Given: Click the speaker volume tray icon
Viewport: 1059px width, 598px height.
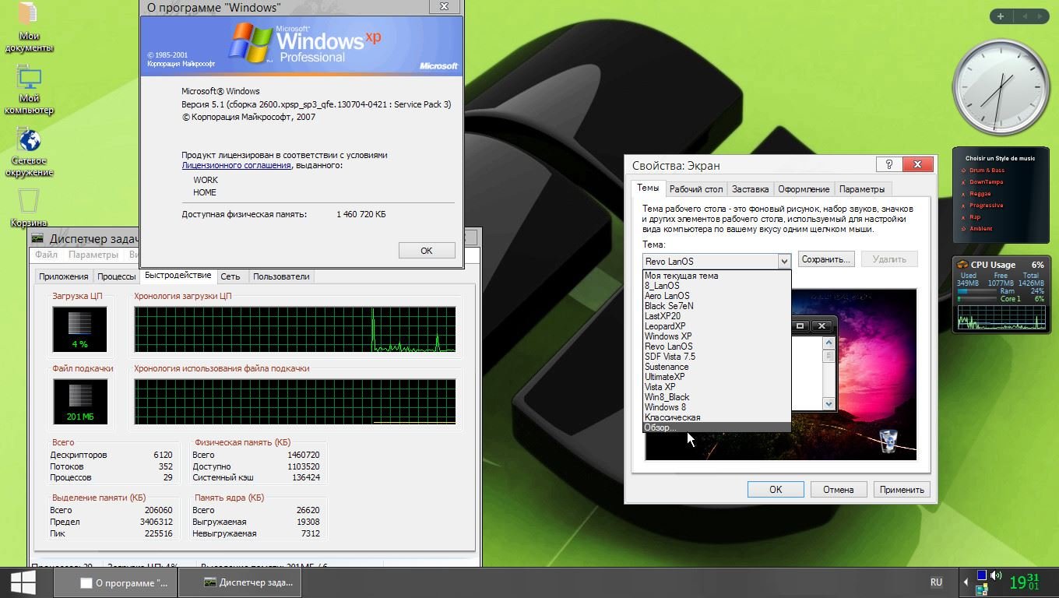Looking at the screenshot, I should click(x=995, y=575).
